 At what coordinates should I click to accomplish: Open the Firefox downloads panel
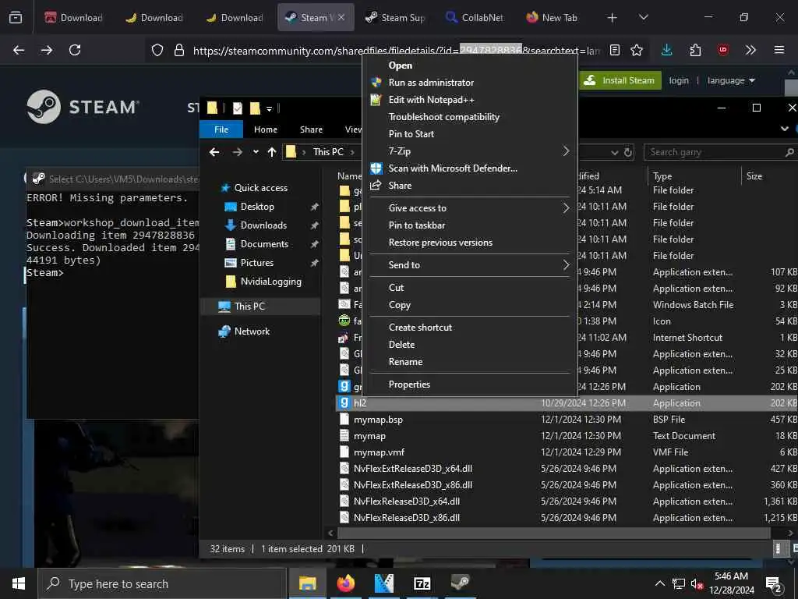667,50
